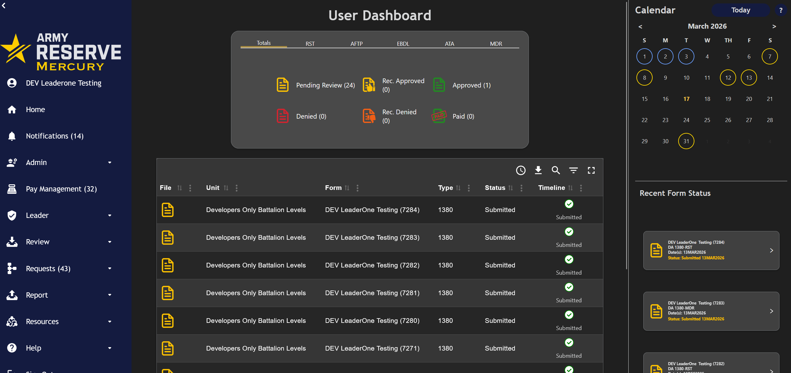Toggle fullscreen for the forms table
Screen dimensions: 791x373
[591, 170]
